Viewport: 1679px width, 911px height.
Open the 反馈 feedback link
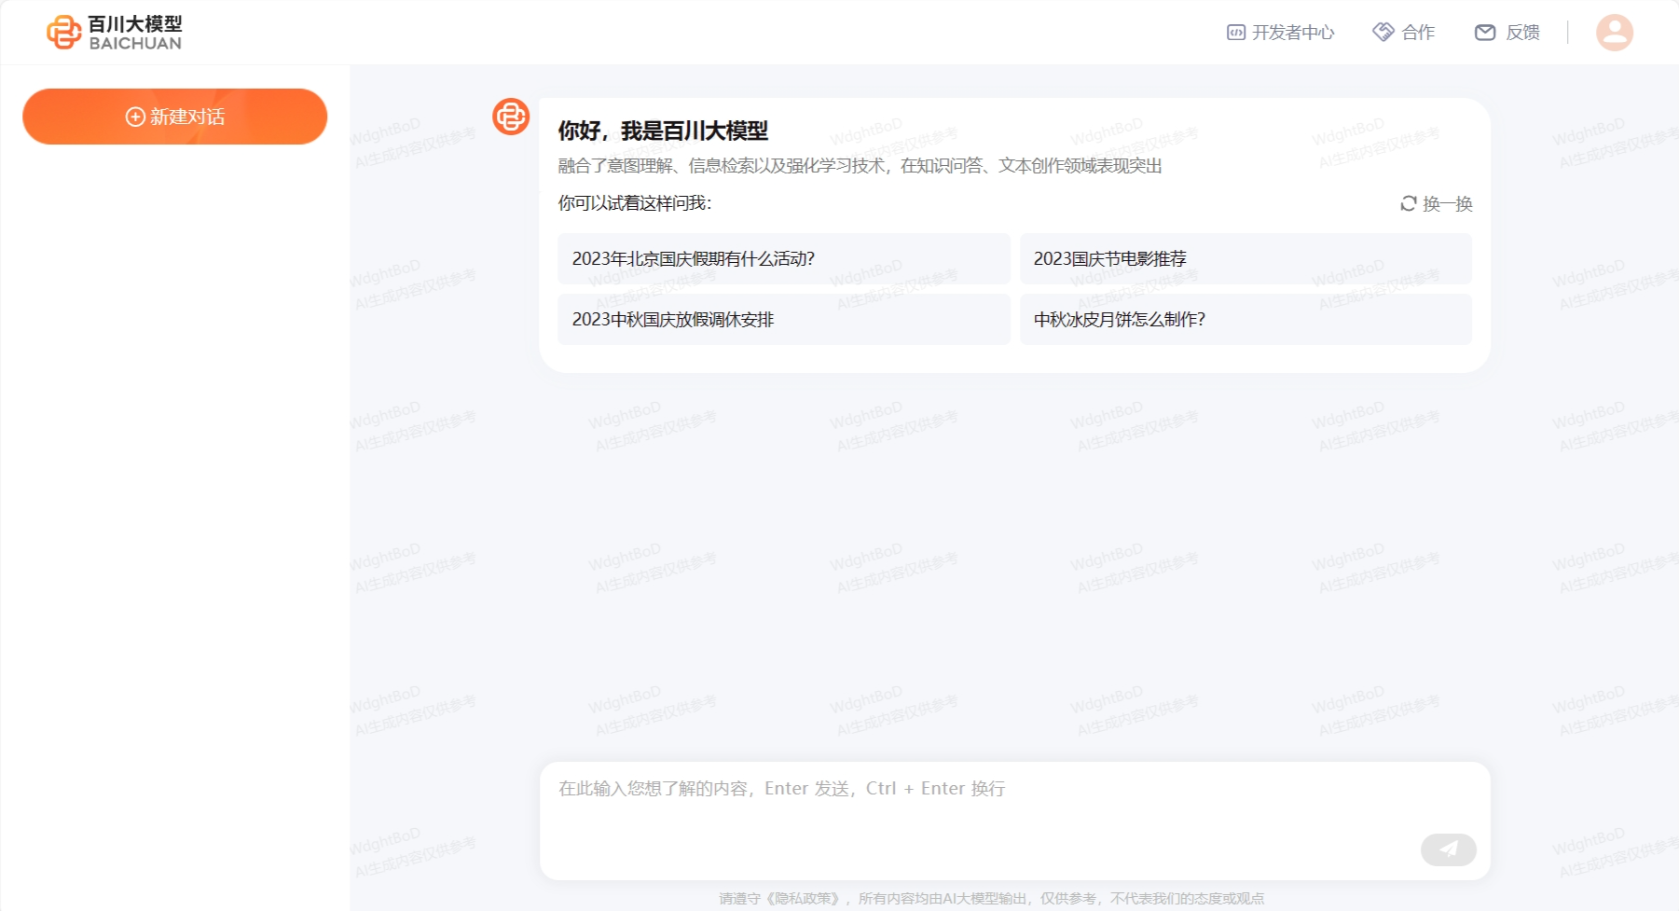1507,33
